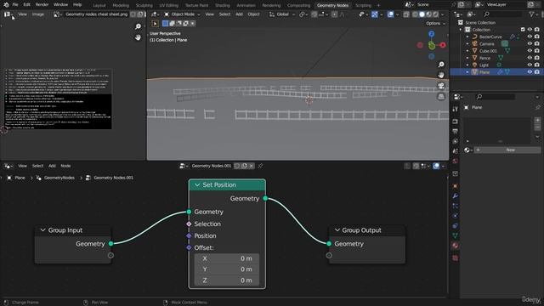Open the Tool properties tab

456,110
